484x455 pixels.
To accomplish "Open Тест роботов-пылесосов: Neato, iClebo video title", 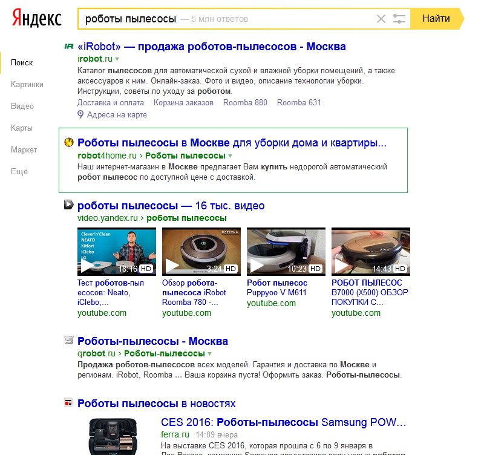I will pos(111,293).
